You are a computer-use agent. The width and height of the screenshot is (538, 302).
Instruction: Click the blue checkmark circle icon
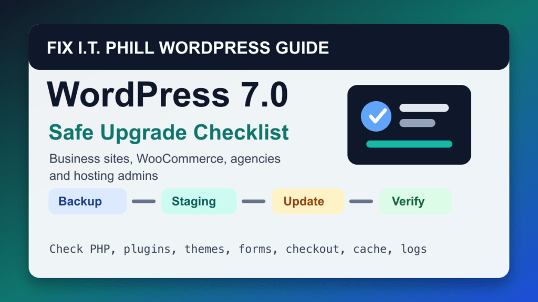pyautogui.click(x=376, y=116)
